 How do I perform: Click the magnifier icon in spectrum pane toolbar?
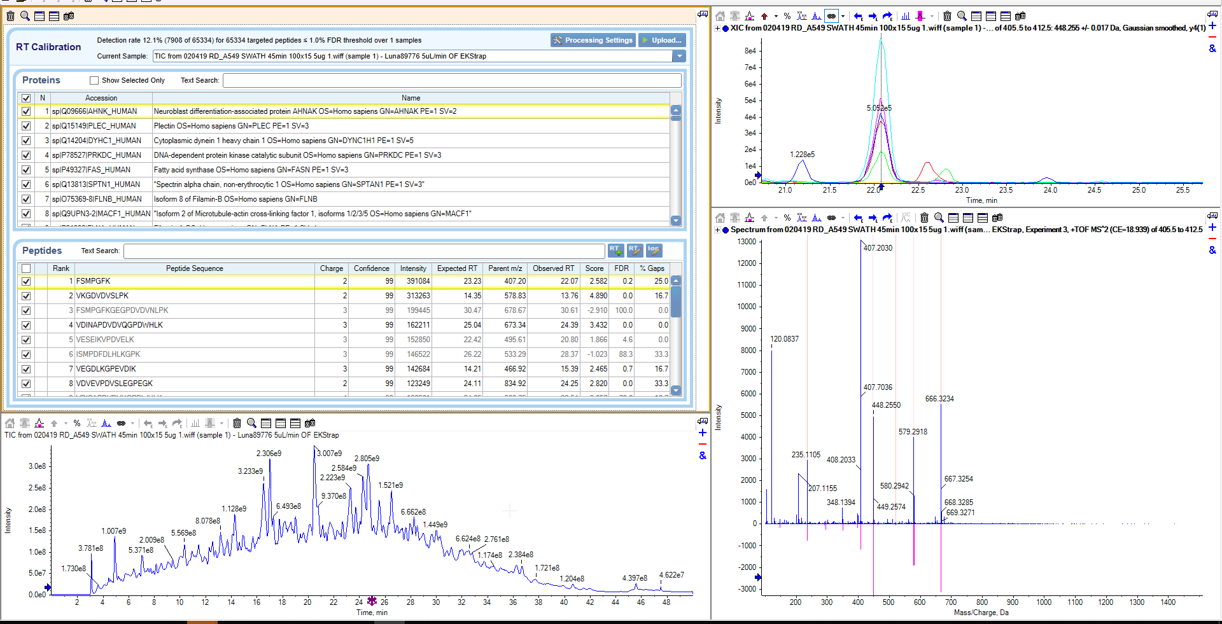tap(939, 218)
